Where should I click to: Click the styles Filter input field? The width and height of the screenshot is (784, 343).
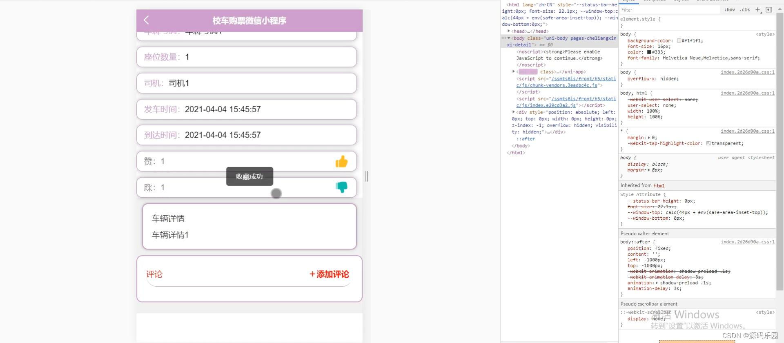click(670, 10)
